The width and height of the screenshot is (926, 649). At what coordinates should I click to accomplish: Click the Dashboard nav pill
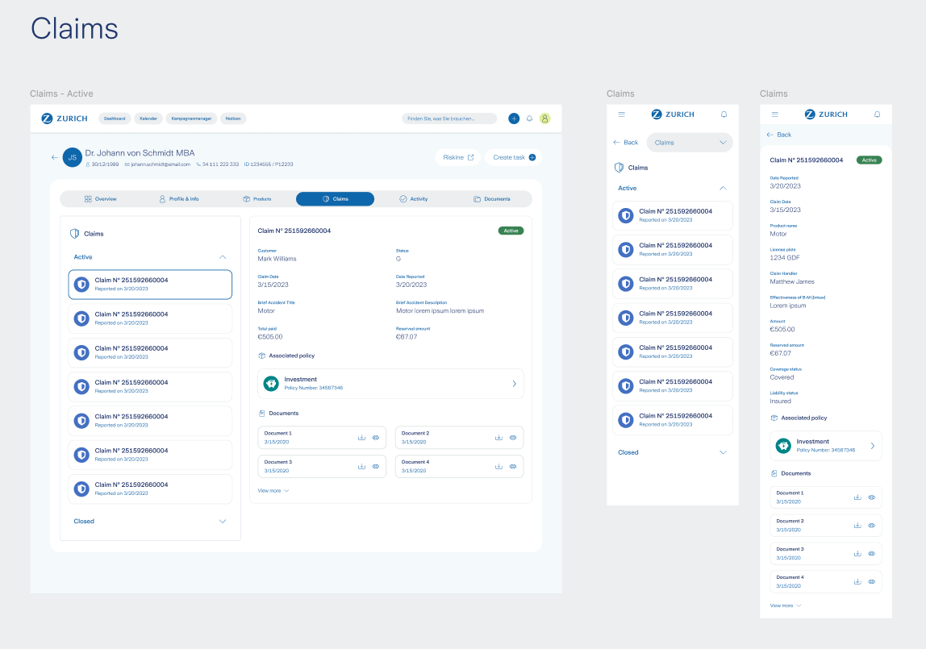coord(115,119)
